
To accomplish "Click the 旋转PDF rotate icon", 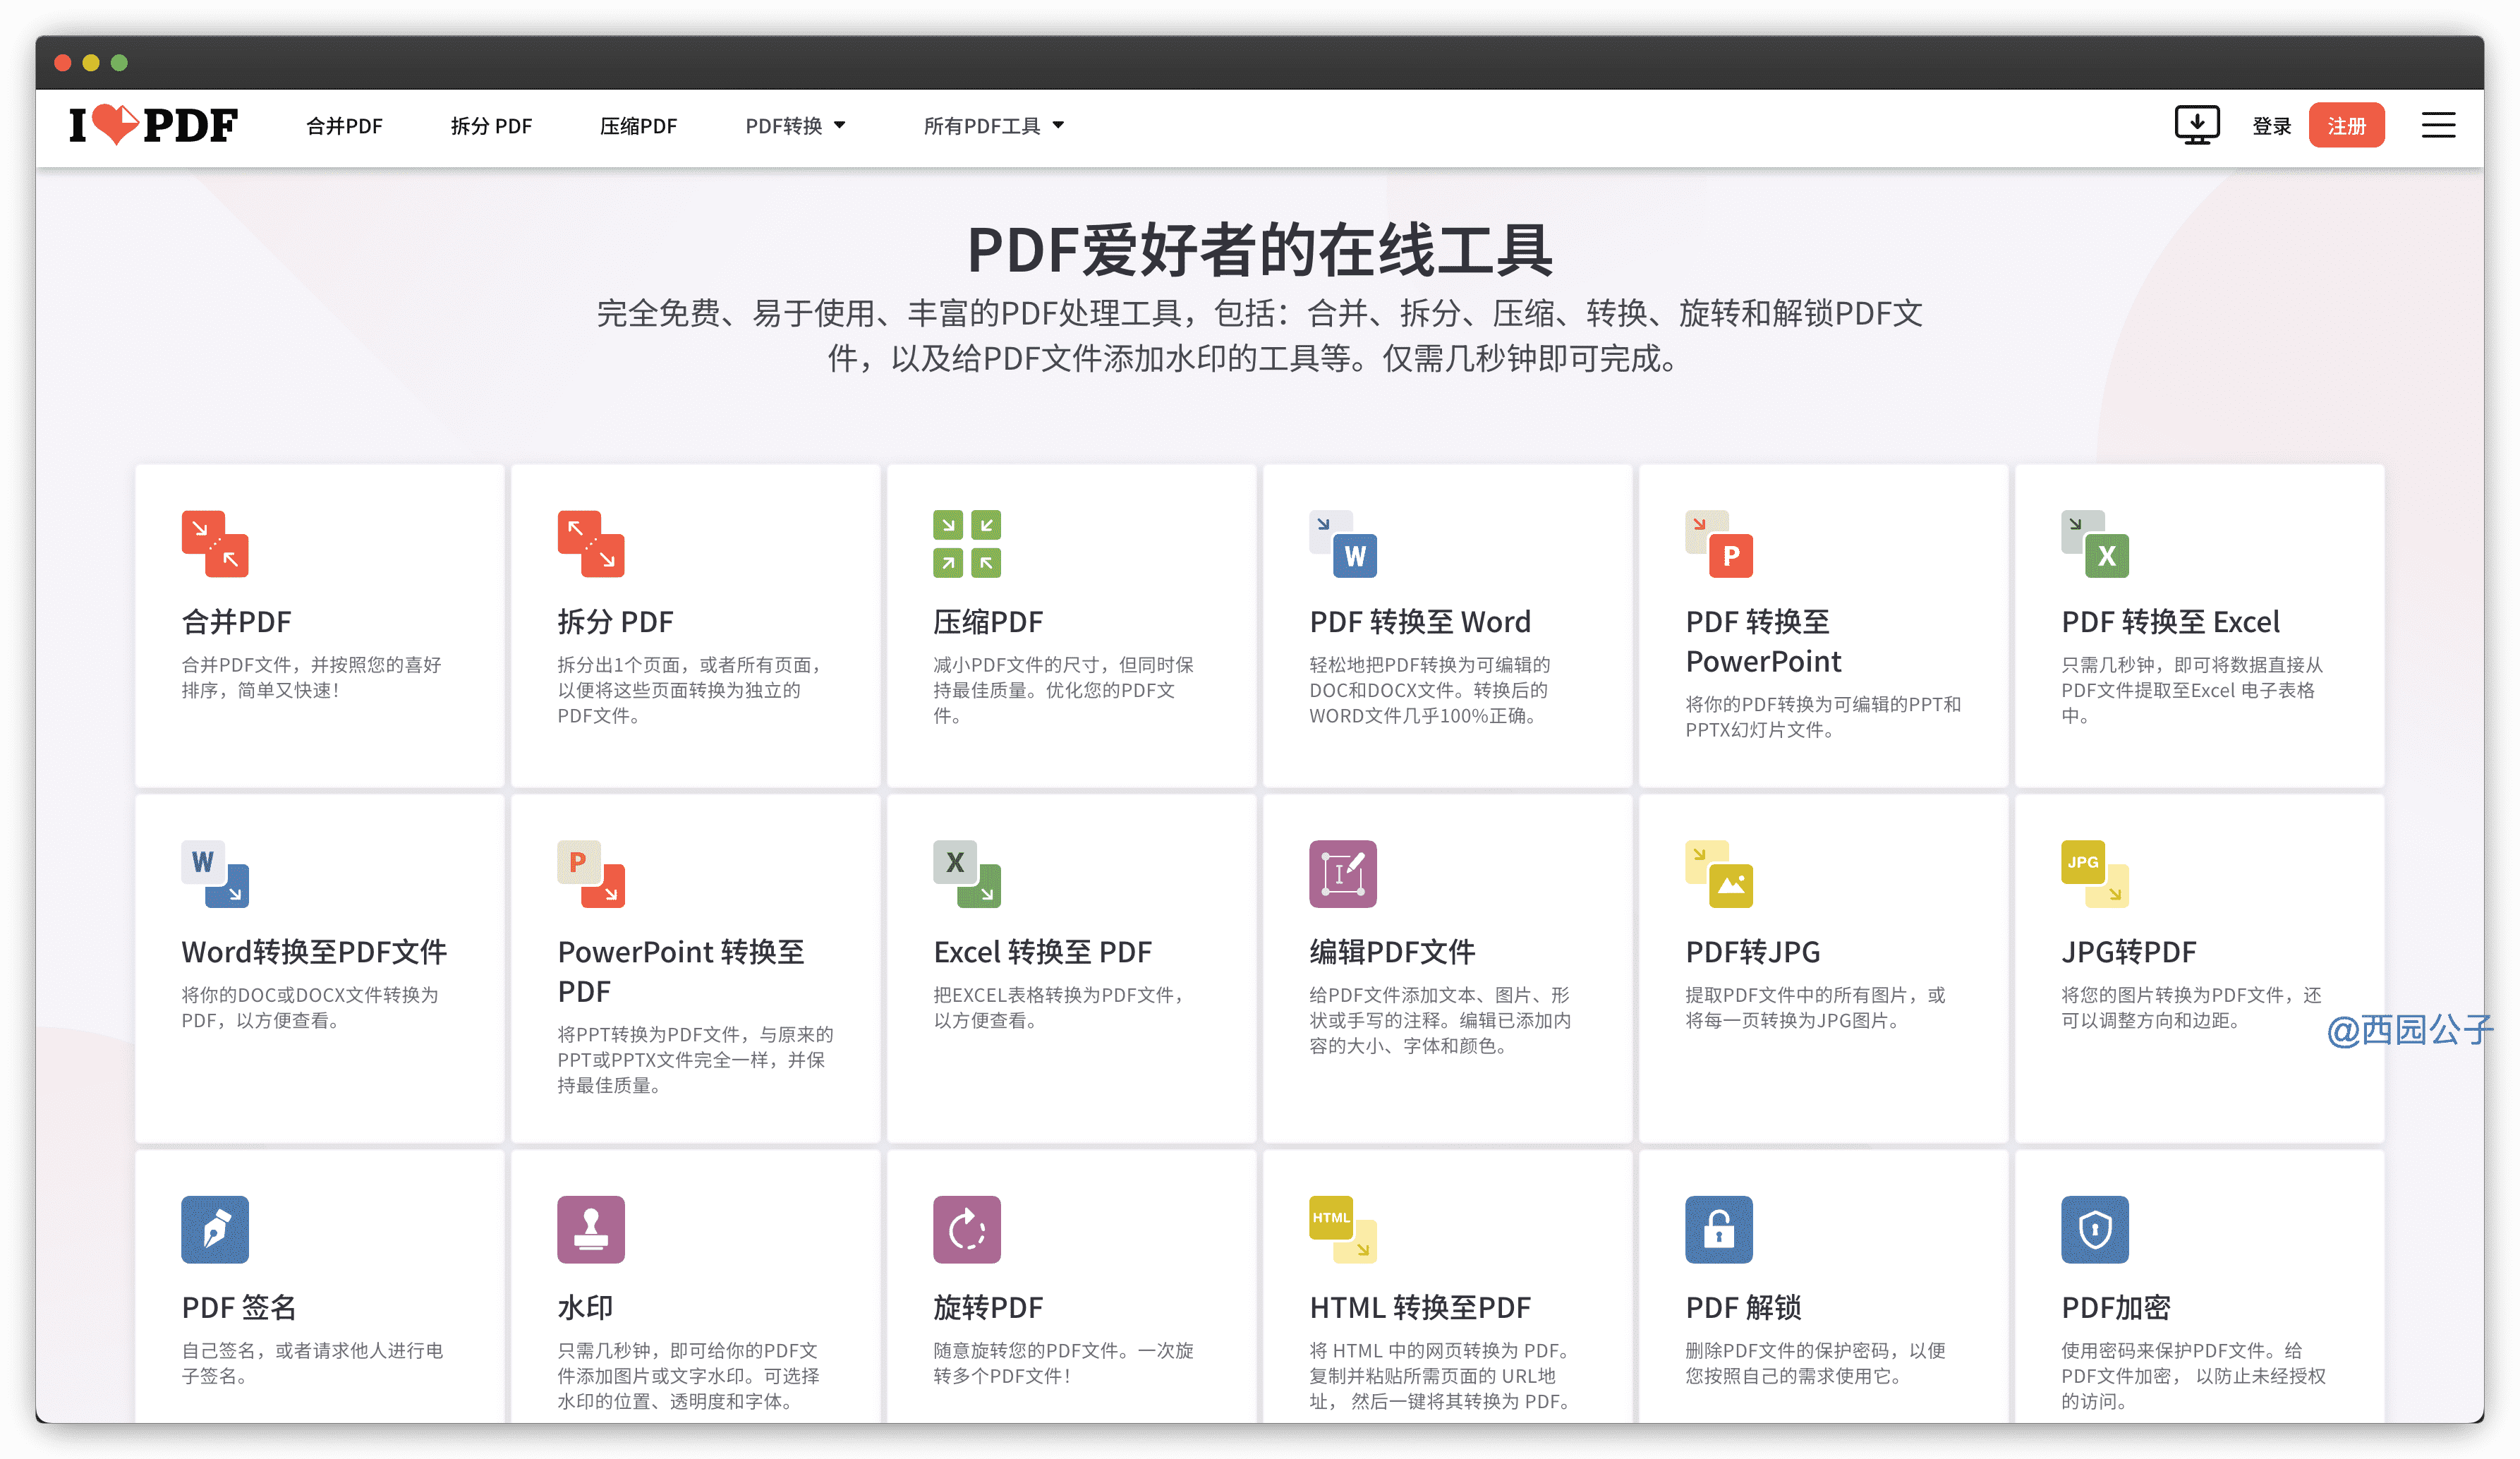I will [967, 1230].
